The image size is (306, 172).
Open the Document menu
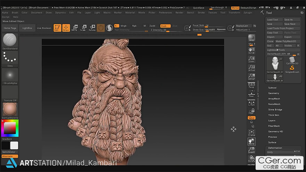click(x=37, y=13)
